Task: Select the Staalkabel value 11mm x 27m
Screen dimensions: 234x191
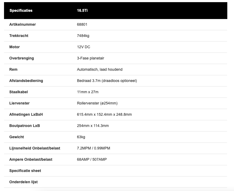Action: click(x=88, y=92)
